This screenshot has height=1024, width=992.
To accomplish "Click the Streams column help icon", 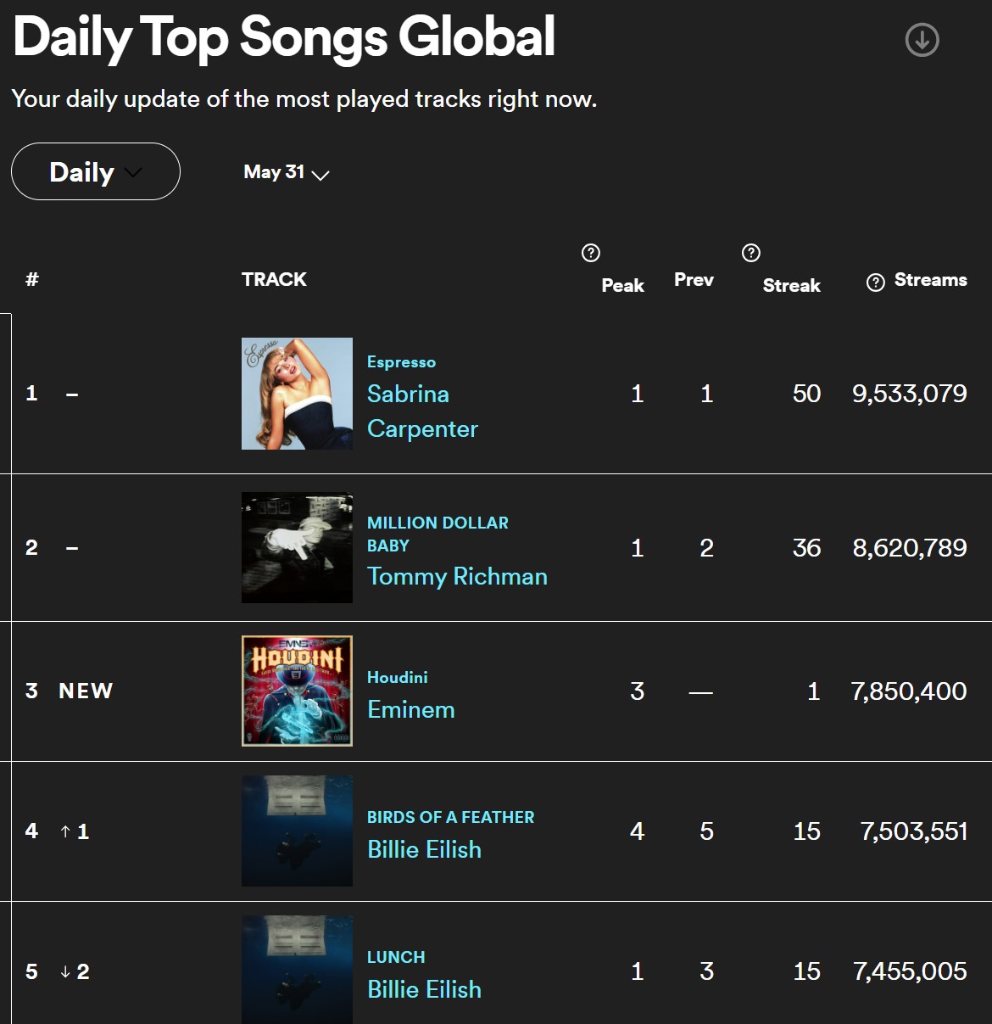I will tap(876, 283).
